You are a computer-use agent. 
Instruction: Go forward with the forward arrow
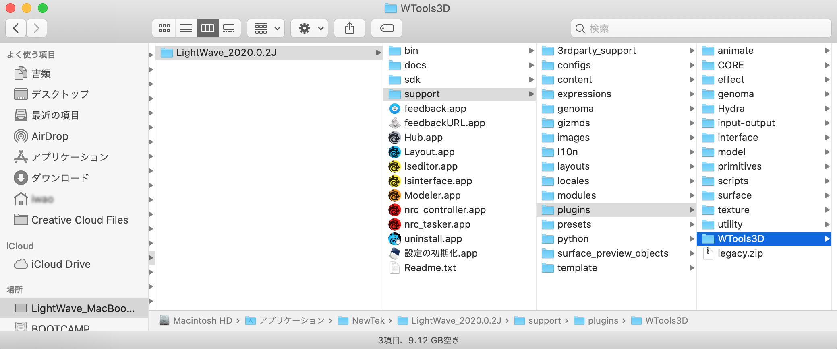point(37,28)
